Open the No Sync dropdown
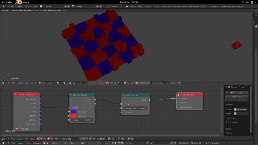The height and width of the screenshot is (145, 258). coord(134,143)
